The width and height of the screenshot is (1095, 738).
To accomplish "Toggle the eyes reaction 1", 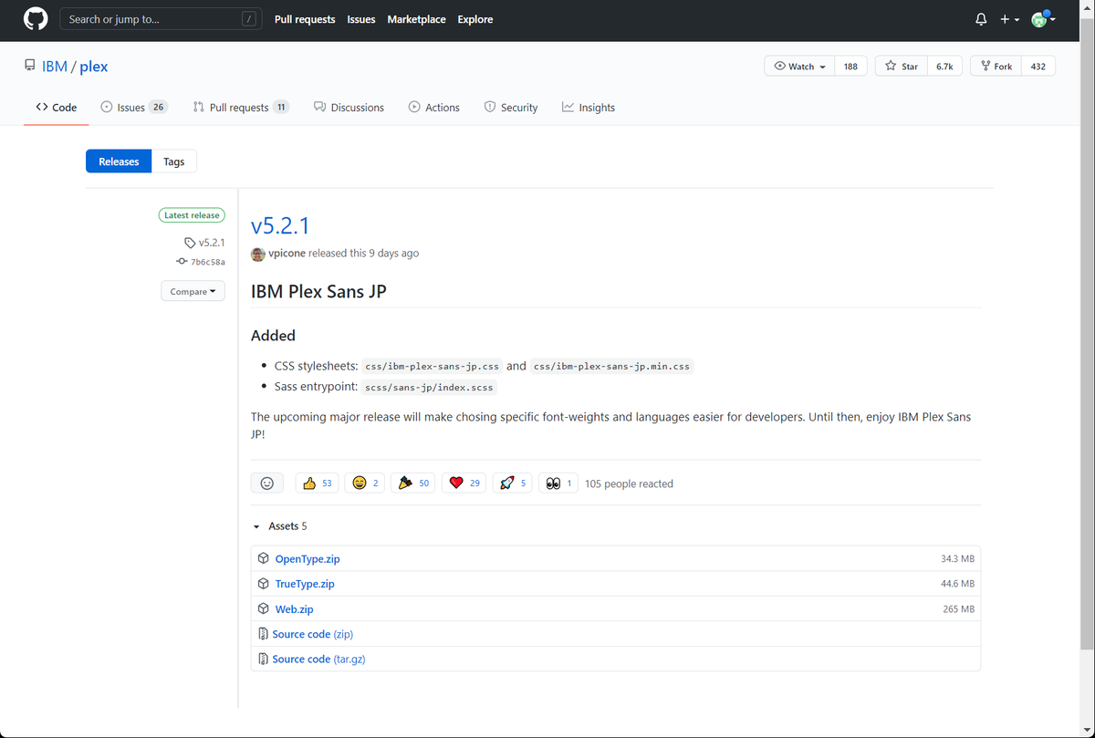I will click(558, 483).
